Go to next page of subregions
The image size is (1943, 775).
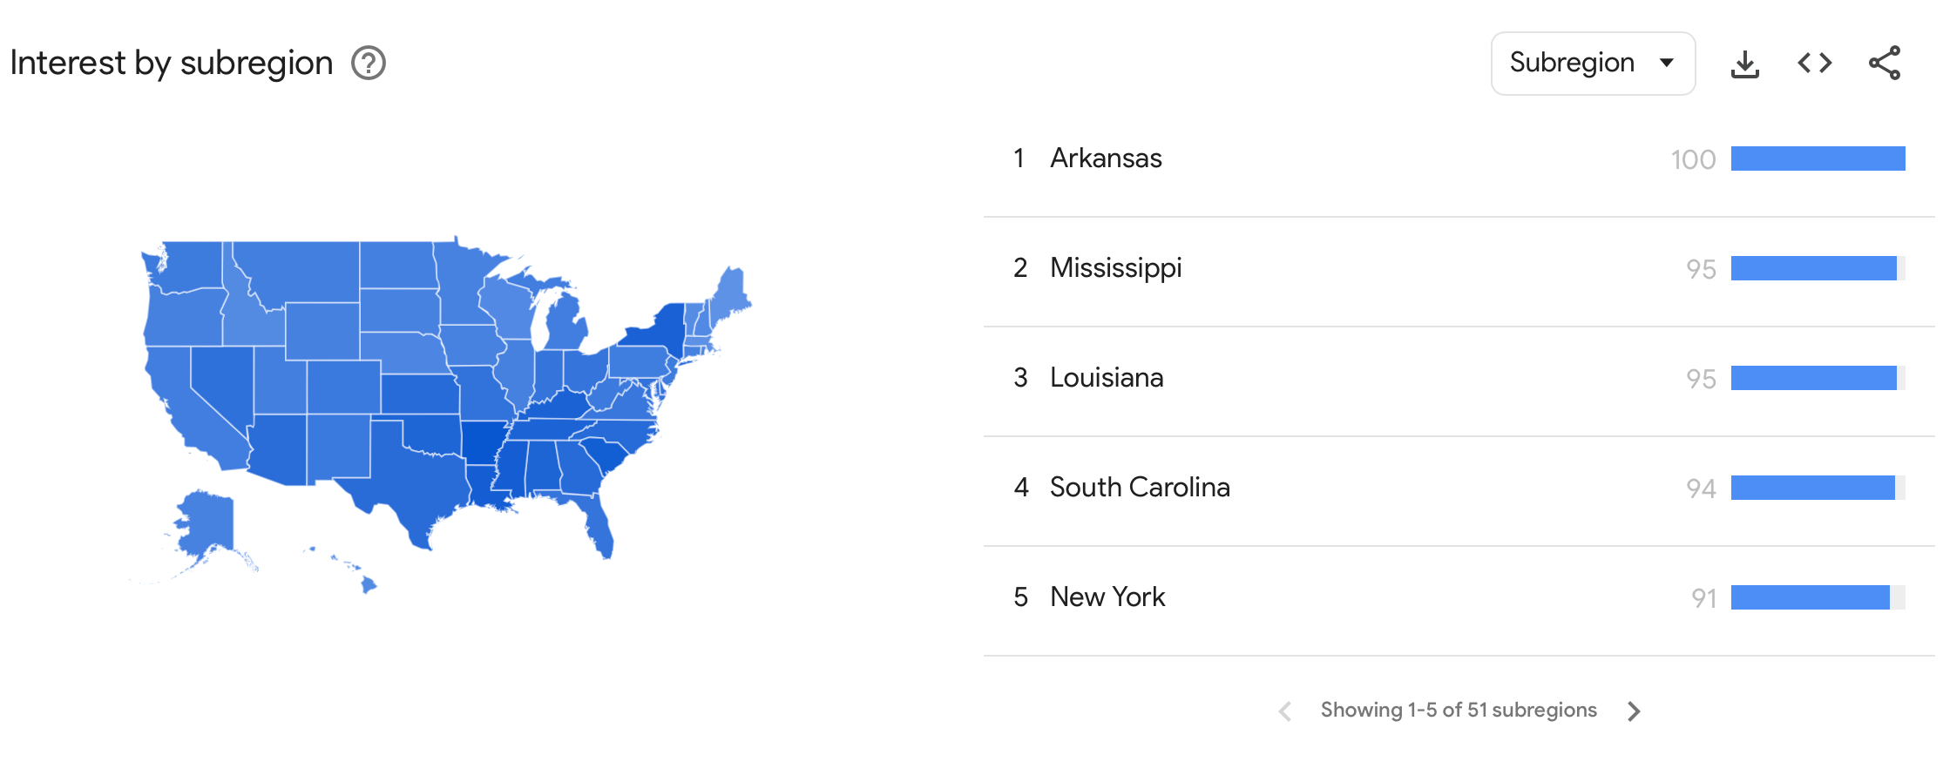coord(1634,711)
